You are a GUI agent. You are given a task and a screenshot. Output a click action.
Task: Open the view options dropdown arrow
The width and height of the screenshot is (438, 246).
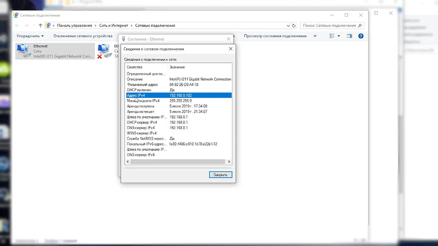tap(339, 36)
